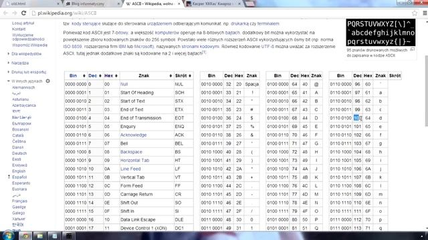
Task: Reload the page with the refresh icon
Action: pos(23,13)
